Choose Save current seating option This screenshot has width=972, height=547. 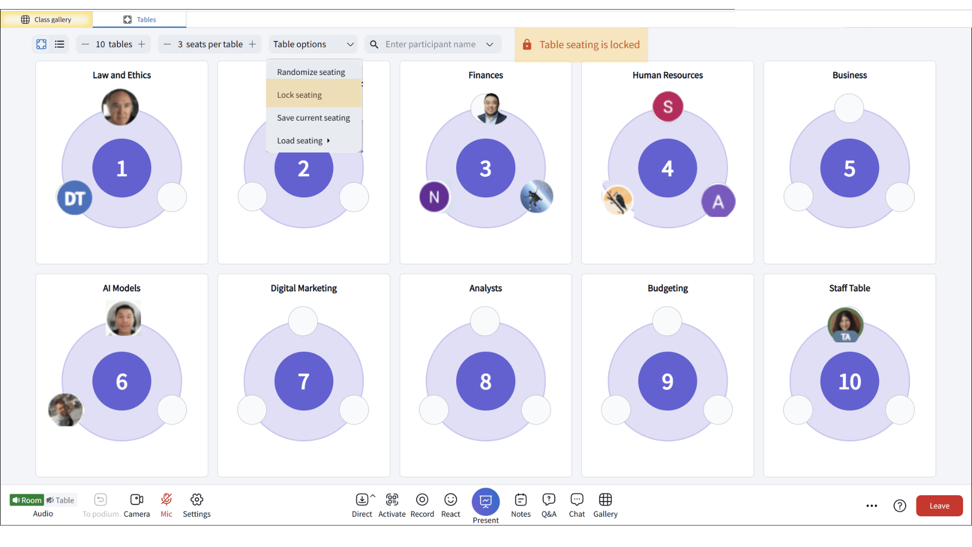point(314,118)
